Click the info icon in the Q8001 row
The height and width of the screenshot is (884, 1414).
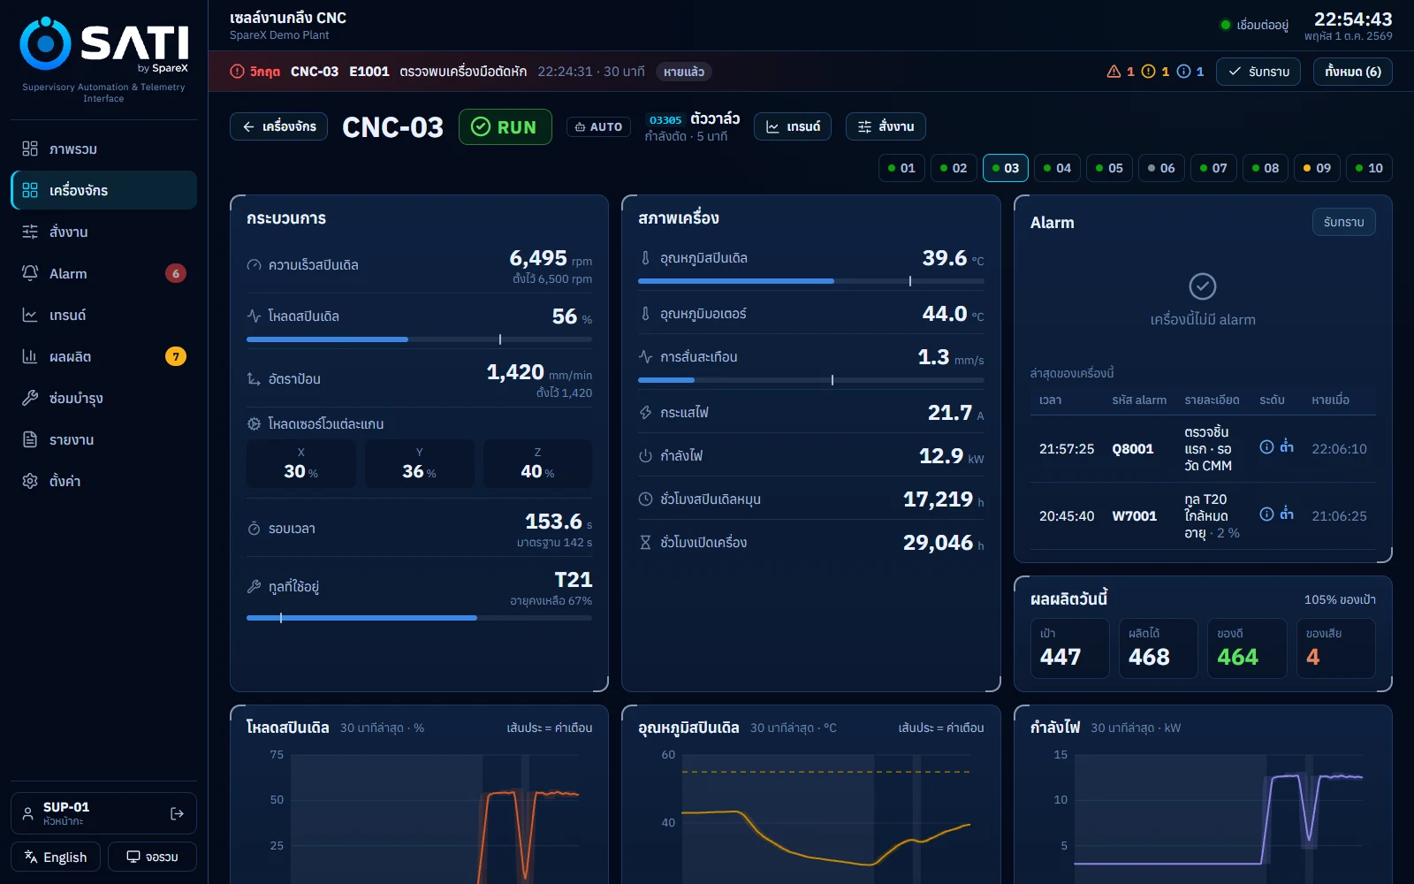click(x=1266, y=446)
